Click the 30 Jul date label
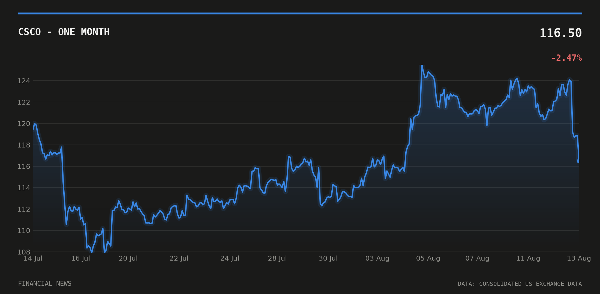The height and width of the screenshot is (294, 600). pos(328,258)
